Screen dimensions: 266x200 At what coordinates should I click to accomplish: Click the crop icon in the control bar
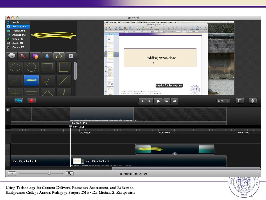point(239,101)
